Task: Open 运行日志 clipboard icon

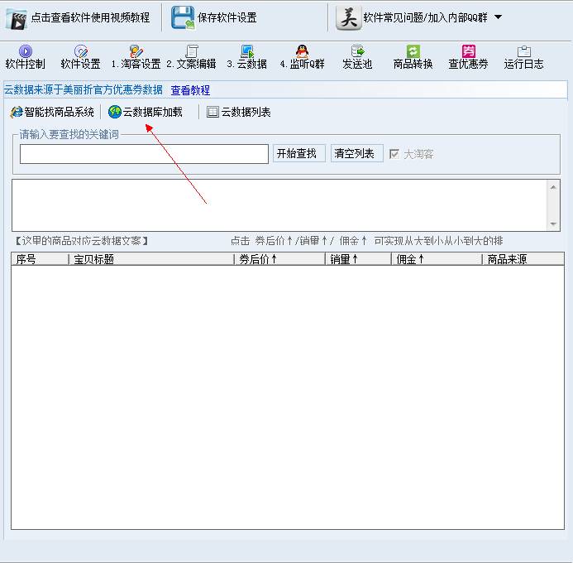Action: click(523, 51)
